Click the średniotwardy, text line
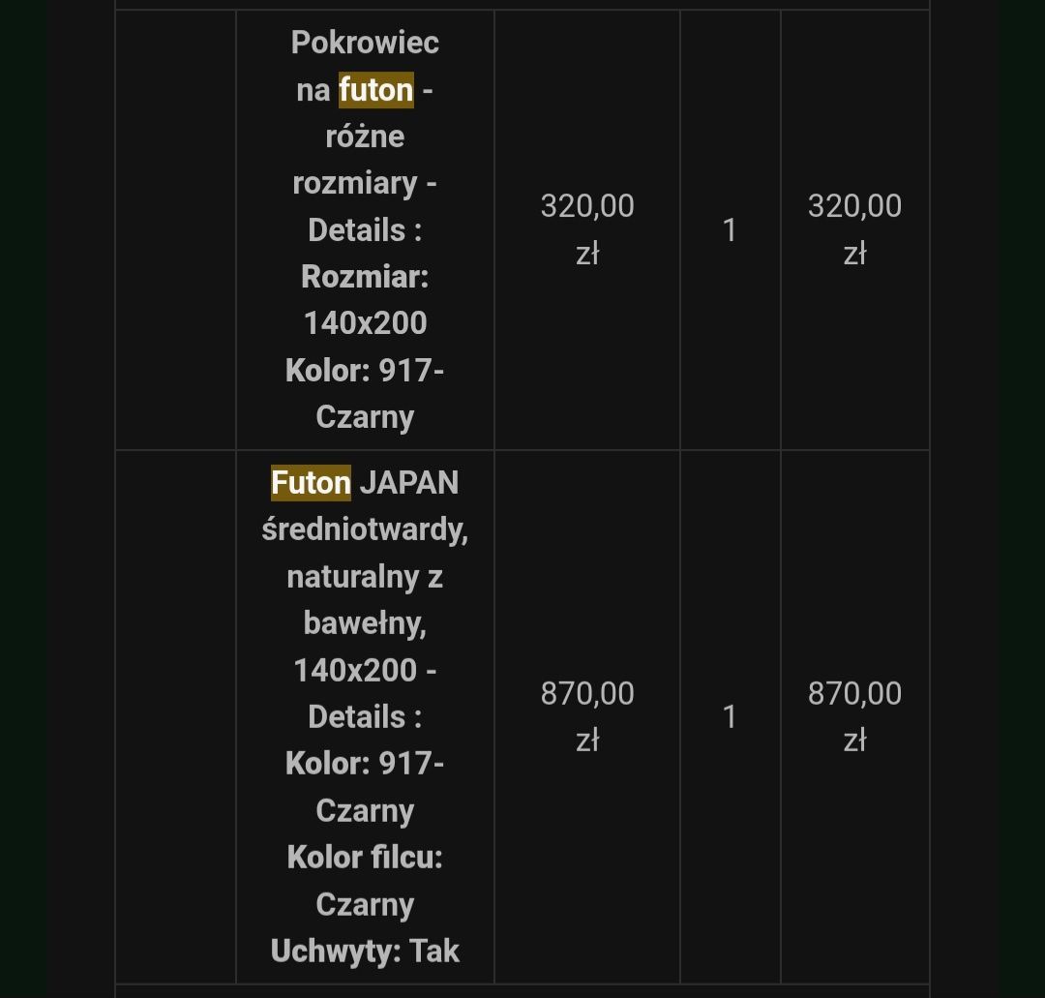This screenshot has height=998, width=1045. coord(365,530)
